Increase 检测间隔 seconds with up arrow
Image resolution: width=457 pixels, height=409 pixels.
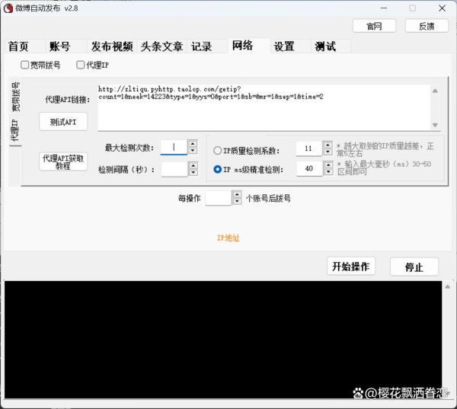(x=193, y=165)
